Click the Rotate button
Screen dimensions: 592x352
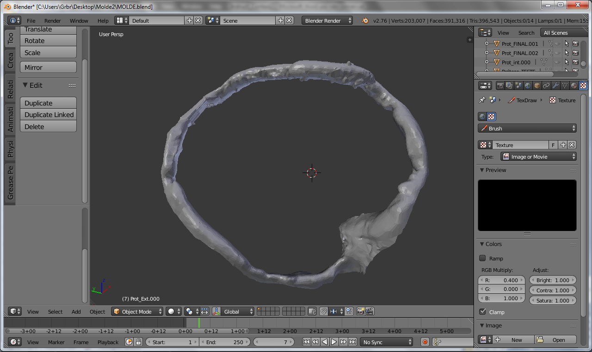click(x=48, y=41)
